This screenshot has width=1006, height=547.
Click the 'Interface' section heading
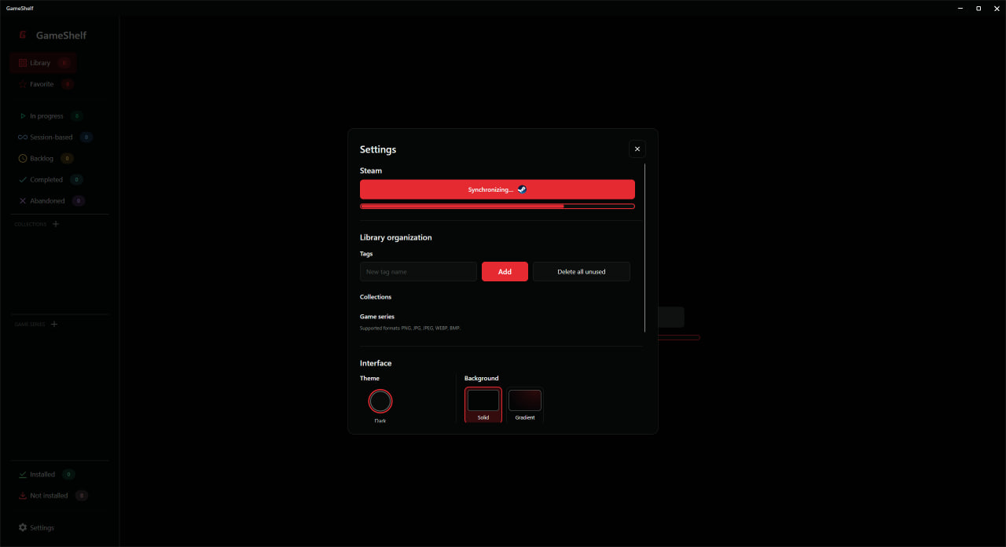(376, 363)
